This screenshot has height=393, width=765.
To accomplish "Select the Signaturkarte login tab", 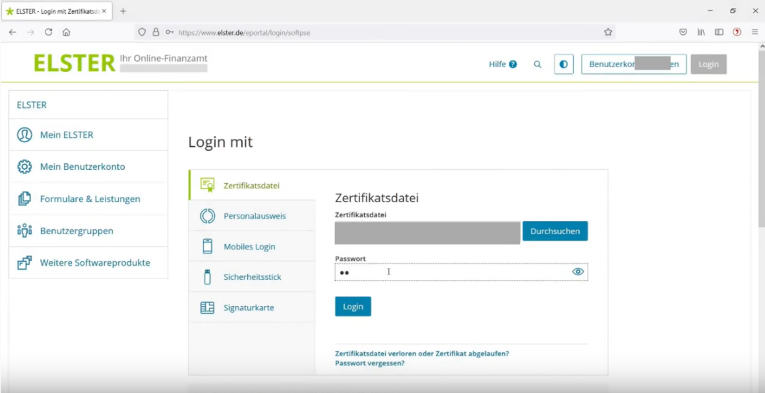I will click(252, 308).
